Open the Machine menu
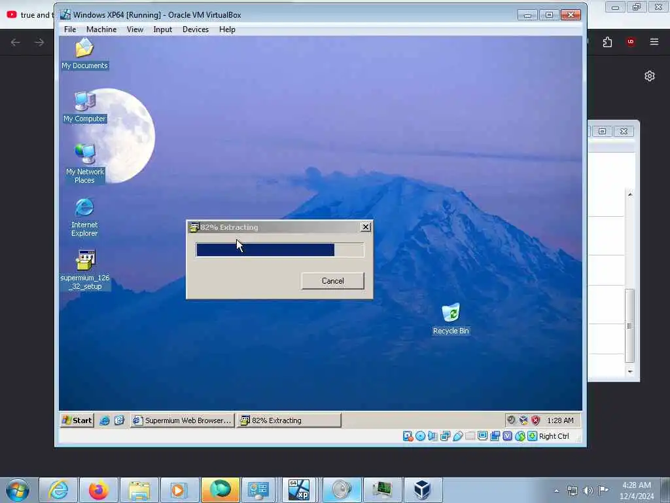The height and width of the screenshot is (503, 670). click(101, 29)
